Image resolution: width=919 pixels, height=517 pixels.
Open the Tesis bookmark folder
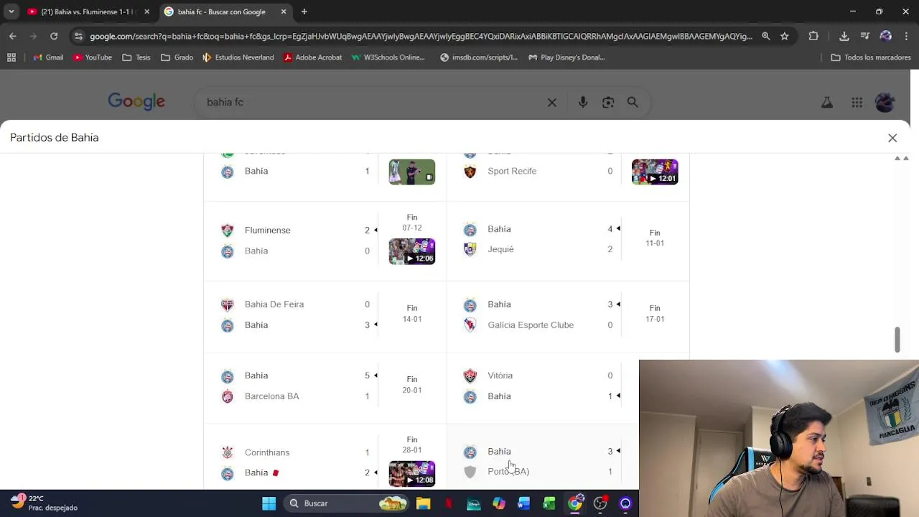click(136, 57)
